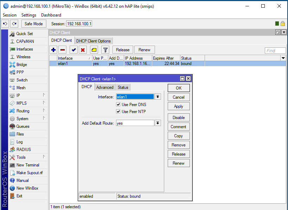Open the Interface dropdown in dialog

coord(158,97)
